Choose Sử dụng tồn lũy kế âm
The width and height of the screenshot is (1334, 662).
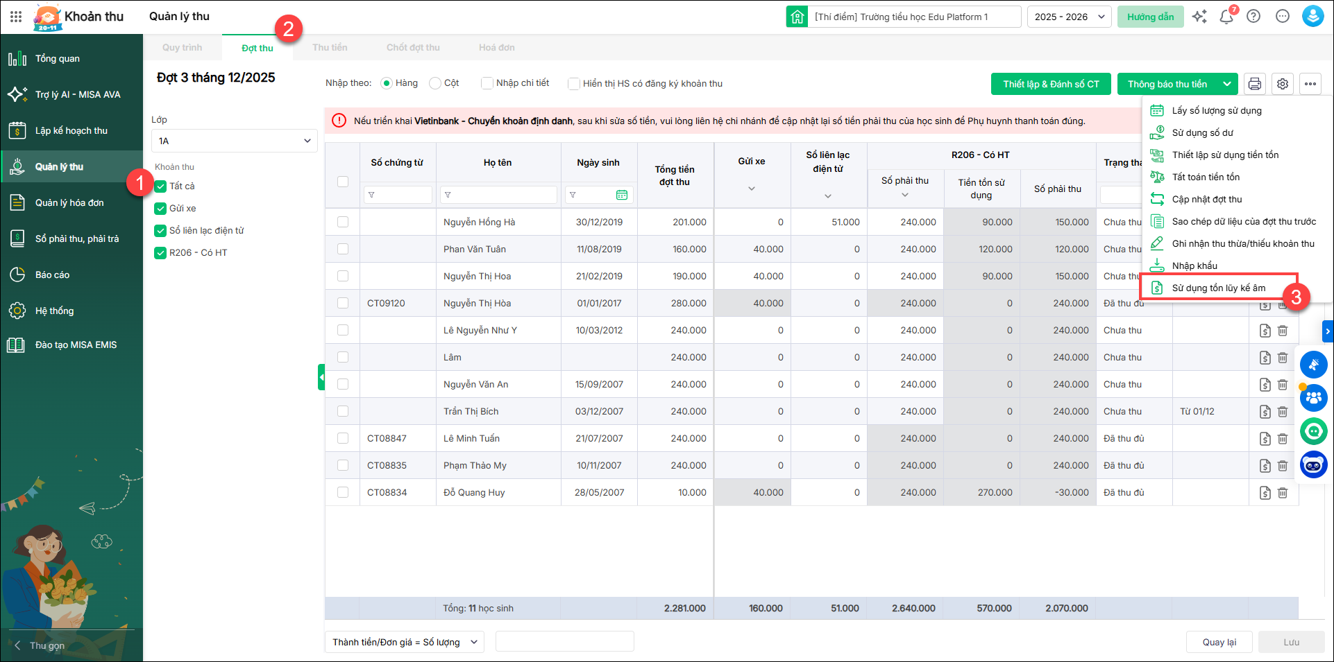[1218, 288]
